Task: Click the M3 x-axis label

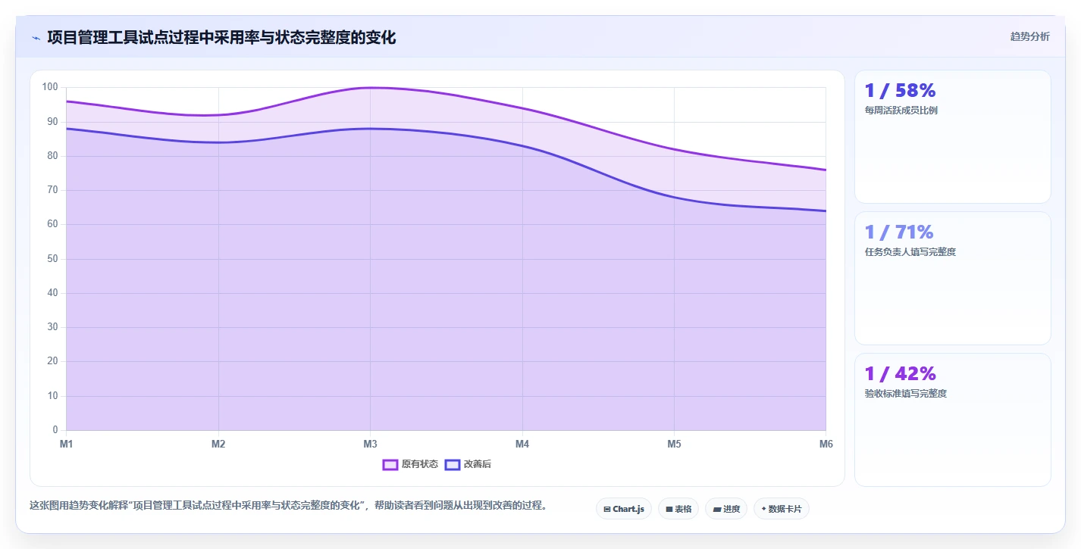Action: 370,444
